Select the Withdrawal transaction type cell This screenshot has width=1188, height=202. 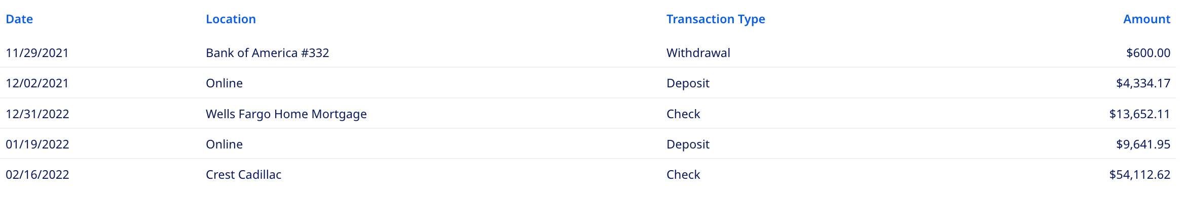tap(698, 53)
